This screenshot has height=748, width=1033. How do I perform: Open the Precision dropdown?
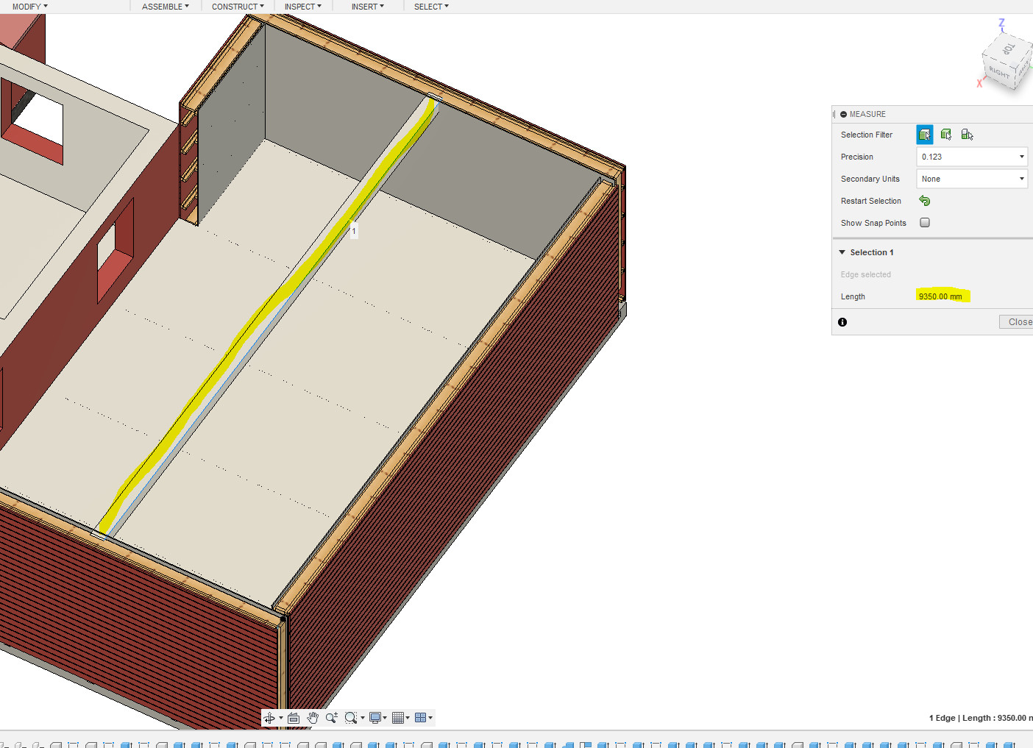pyautogui.click(x=971, y=157)
